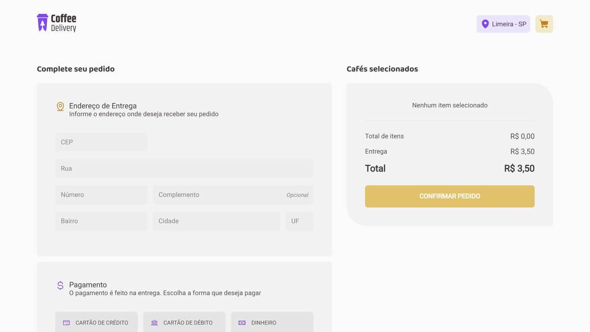Screen dimensions: 590x332
Task: Open the Limeira - SP location selector
Action: point(503,24)
